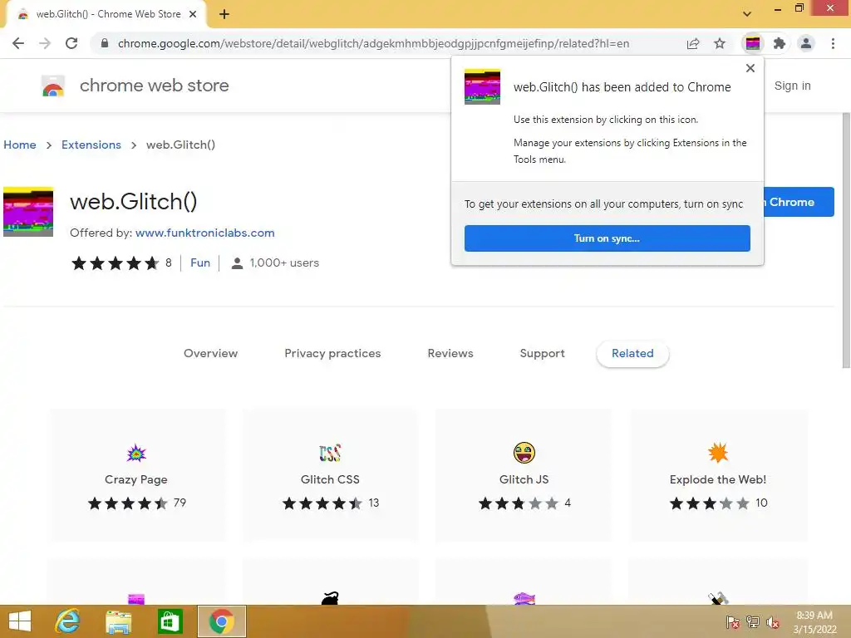Dismiss the extension added popup
The width and height of the screenshot is (851, 638).
pyautogui.click(x=750, y=68)
